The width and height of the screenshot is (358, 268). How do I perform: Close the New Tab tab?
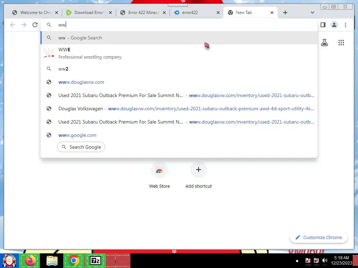pos(272,13)
